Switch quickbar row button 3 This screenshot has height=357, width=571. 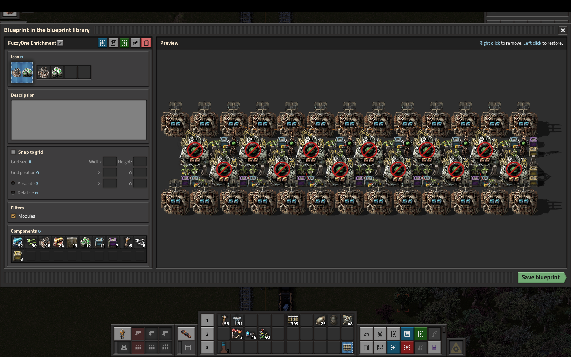[207, 347]
